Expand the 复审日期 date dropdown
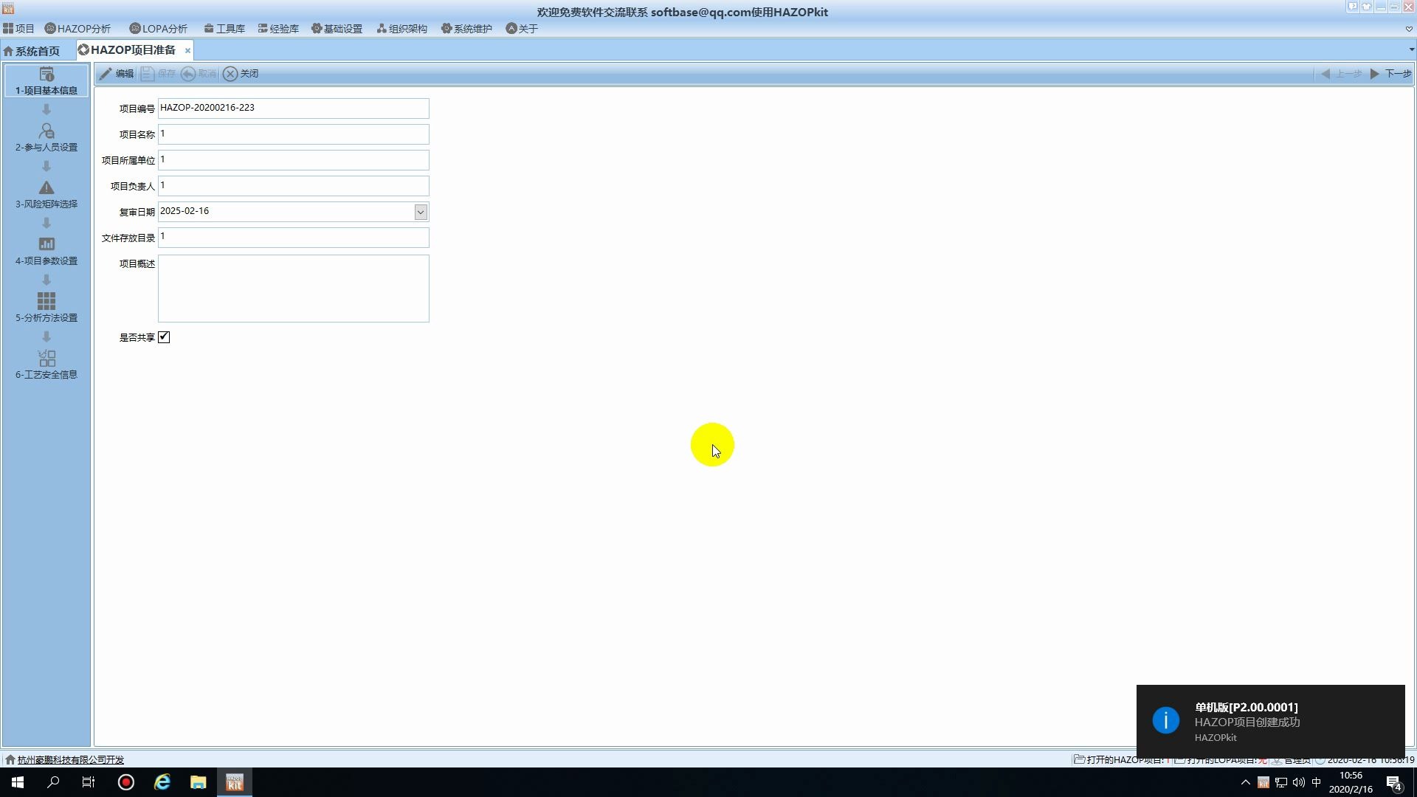The width and height of the screenshot is (1417, 797). point(421,212)
